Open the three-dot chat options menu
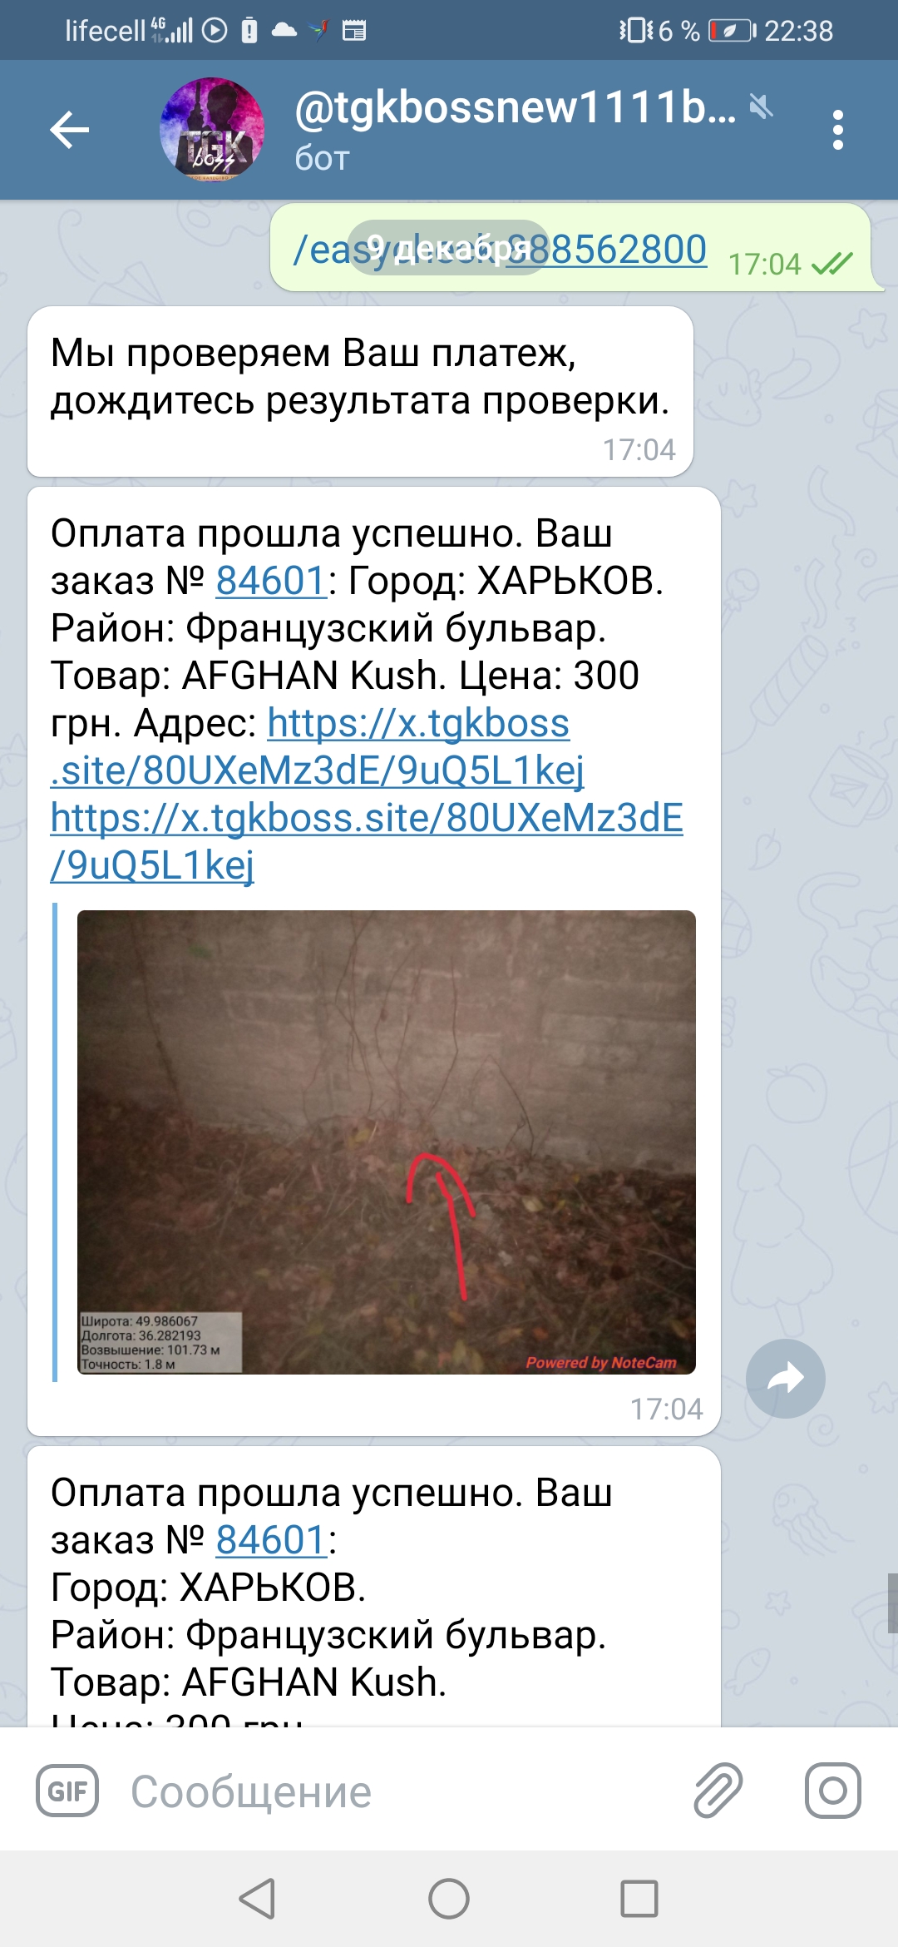Screen dimensions: 898x1947 pyautogui.click(x=837, y=130)
